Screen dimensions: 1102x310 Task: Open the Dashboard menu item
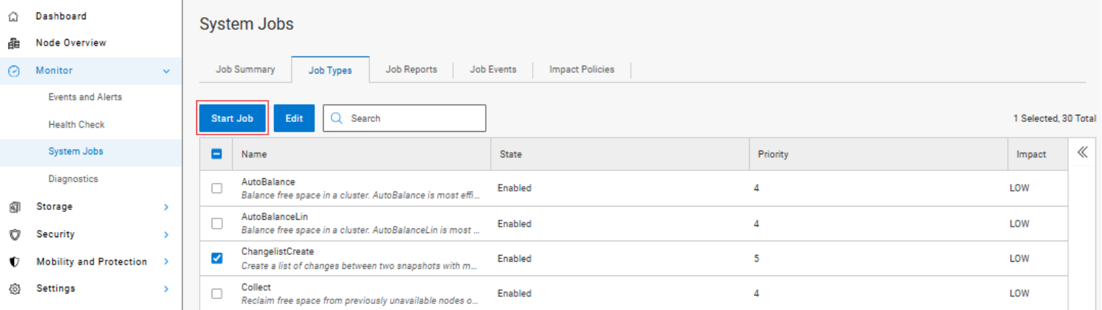pyautogui.click(x=61, y=16)
